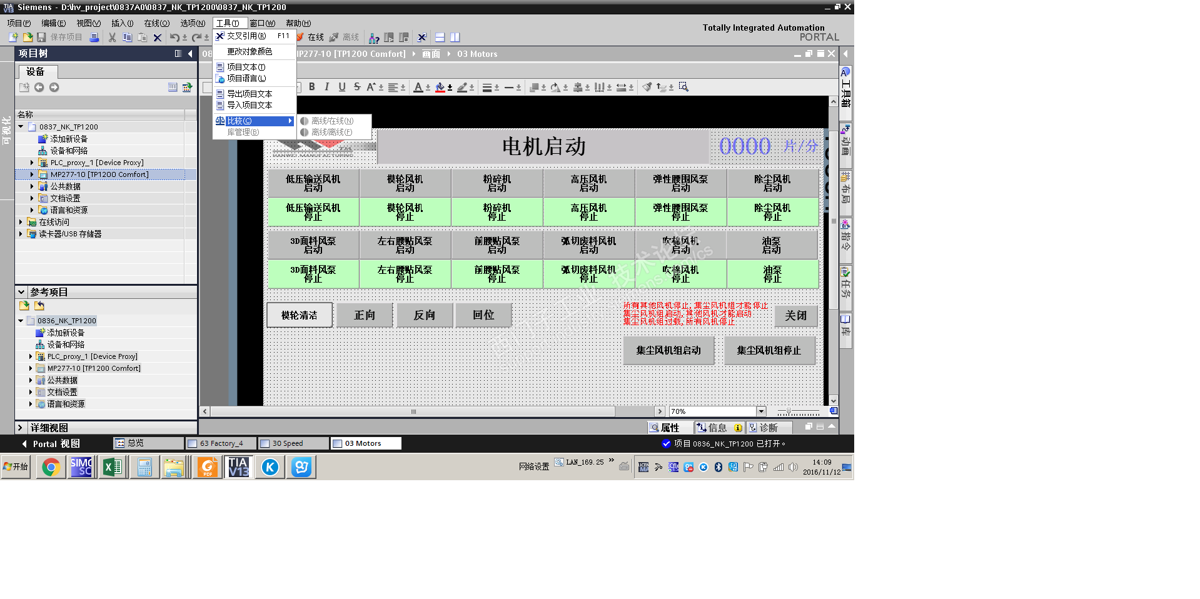Open the 诊断 diagnostics tab
Image resolution: width=1200 pixels, height=599 pixels.
tap(769, 428)
